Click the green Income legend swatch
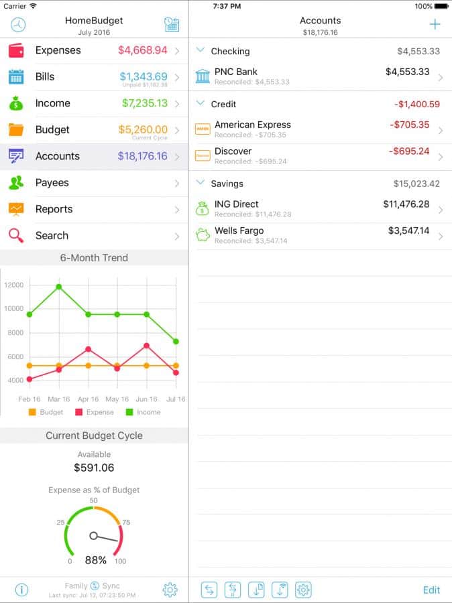This screenshot has height=603, width=452. pos(130,412)
